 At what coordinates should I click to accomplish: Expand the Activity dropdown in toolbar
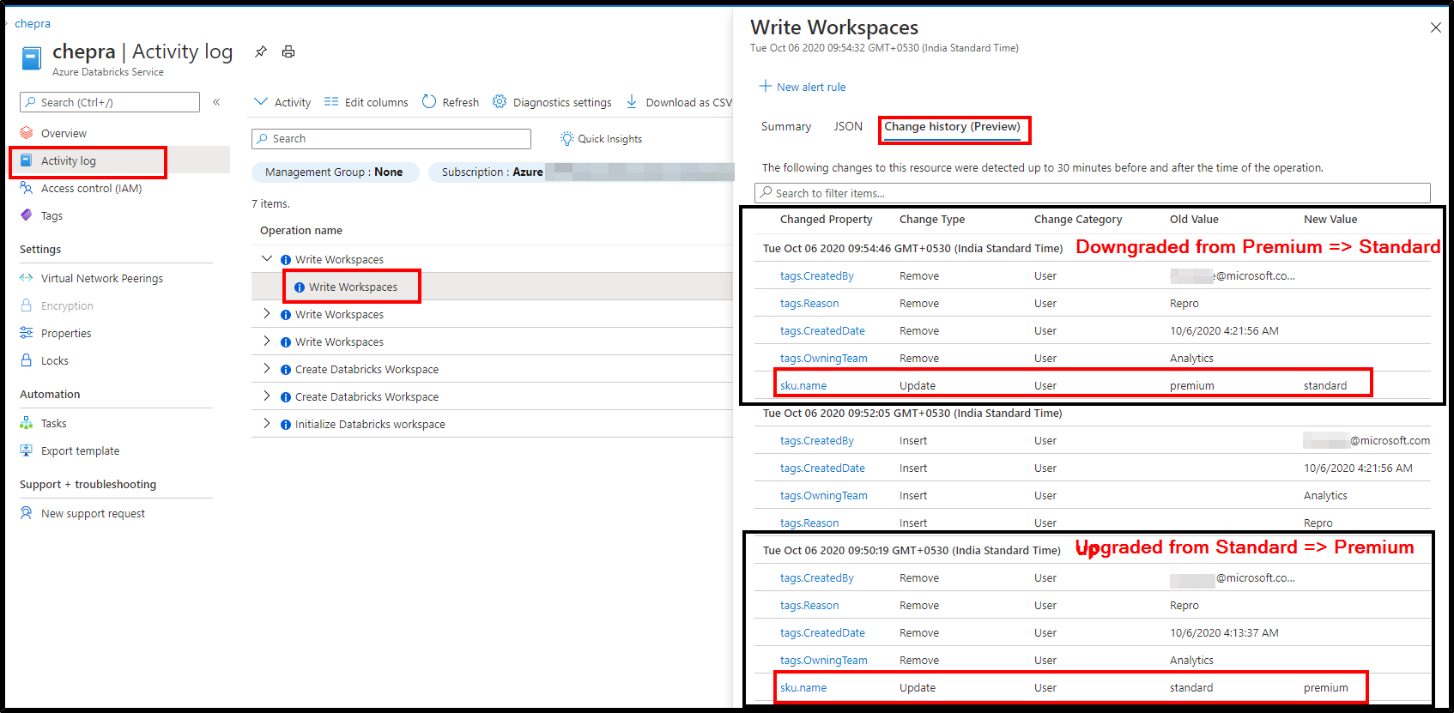click(x=282, y=102)
